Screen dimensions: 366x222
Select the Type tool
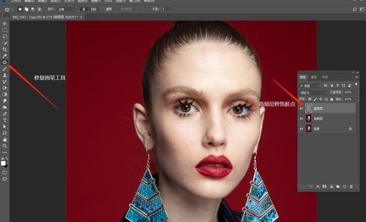pos(5,120)
